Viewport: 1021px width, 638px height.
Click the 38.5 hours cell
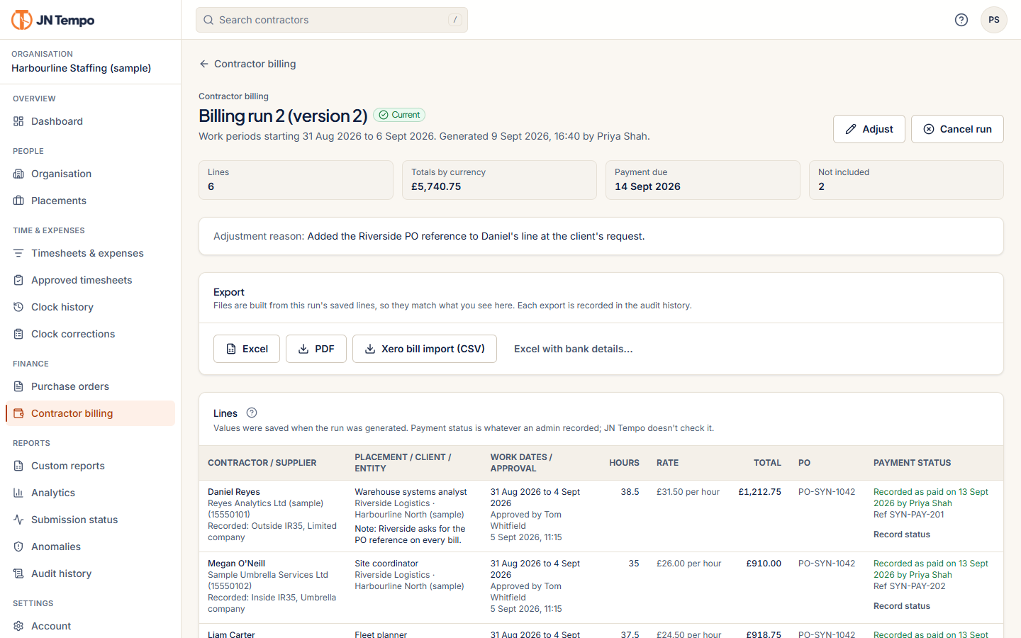(x=630, y=492)
